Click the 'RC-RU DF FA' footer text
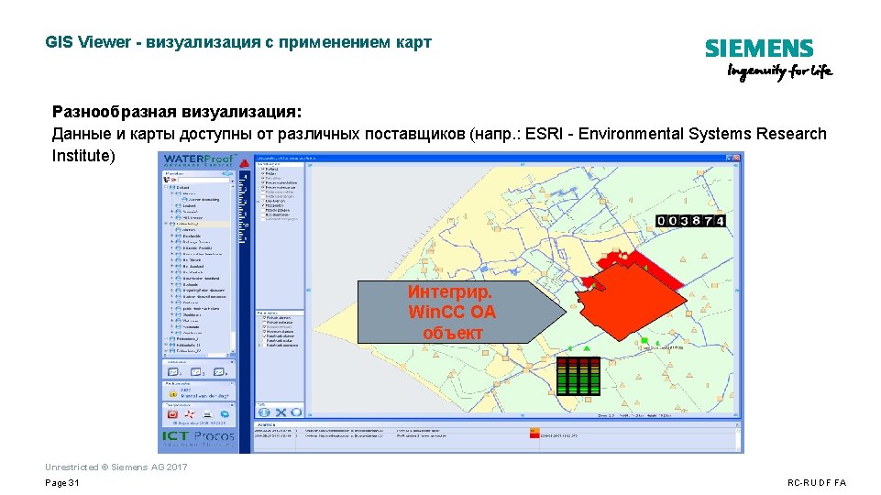The height and width of the screenshot is (495, 881). click(x=817, y=483)
